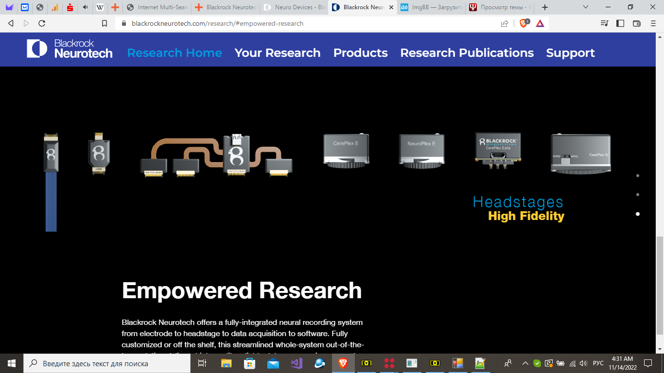
Task: Switch to the Neuro Devices tab
Action: click(294, 7)
